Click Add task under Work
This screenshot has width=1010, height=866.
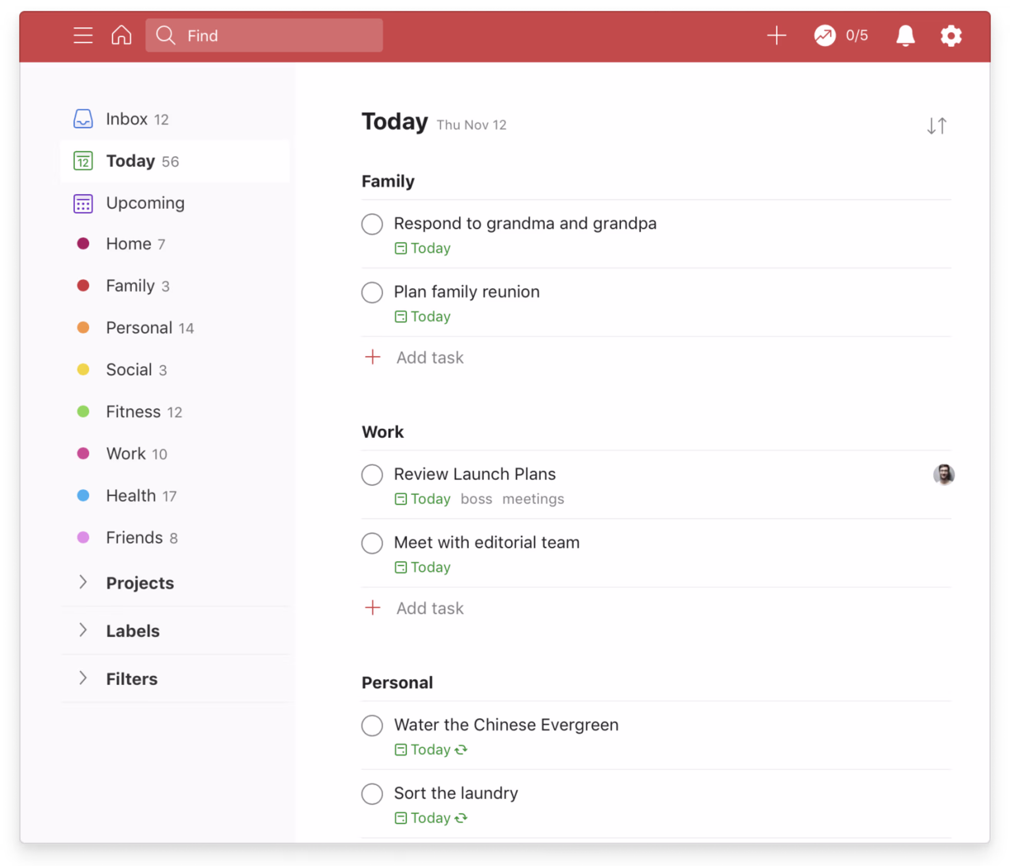click(414, 608)
